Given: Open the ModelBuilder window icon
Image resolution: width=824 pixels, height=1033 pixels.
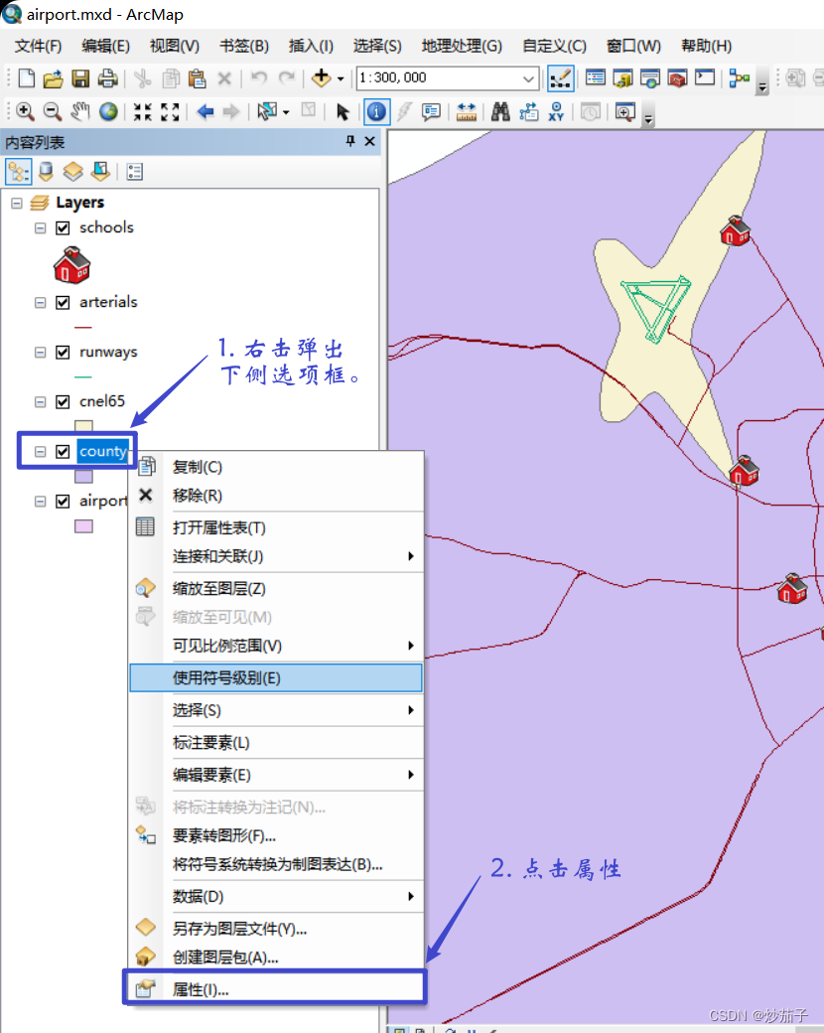Looking at the screenshot, I should tap(739, 78).
